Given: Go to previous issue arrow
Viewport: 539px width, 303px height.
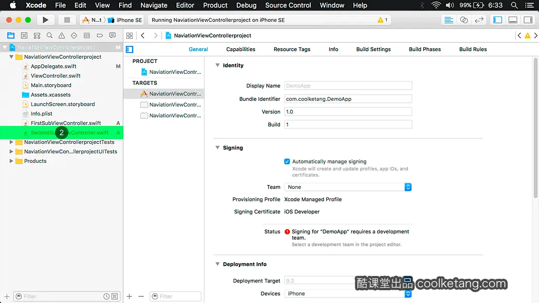Looking at the screenshot, I should click(520, 36).
